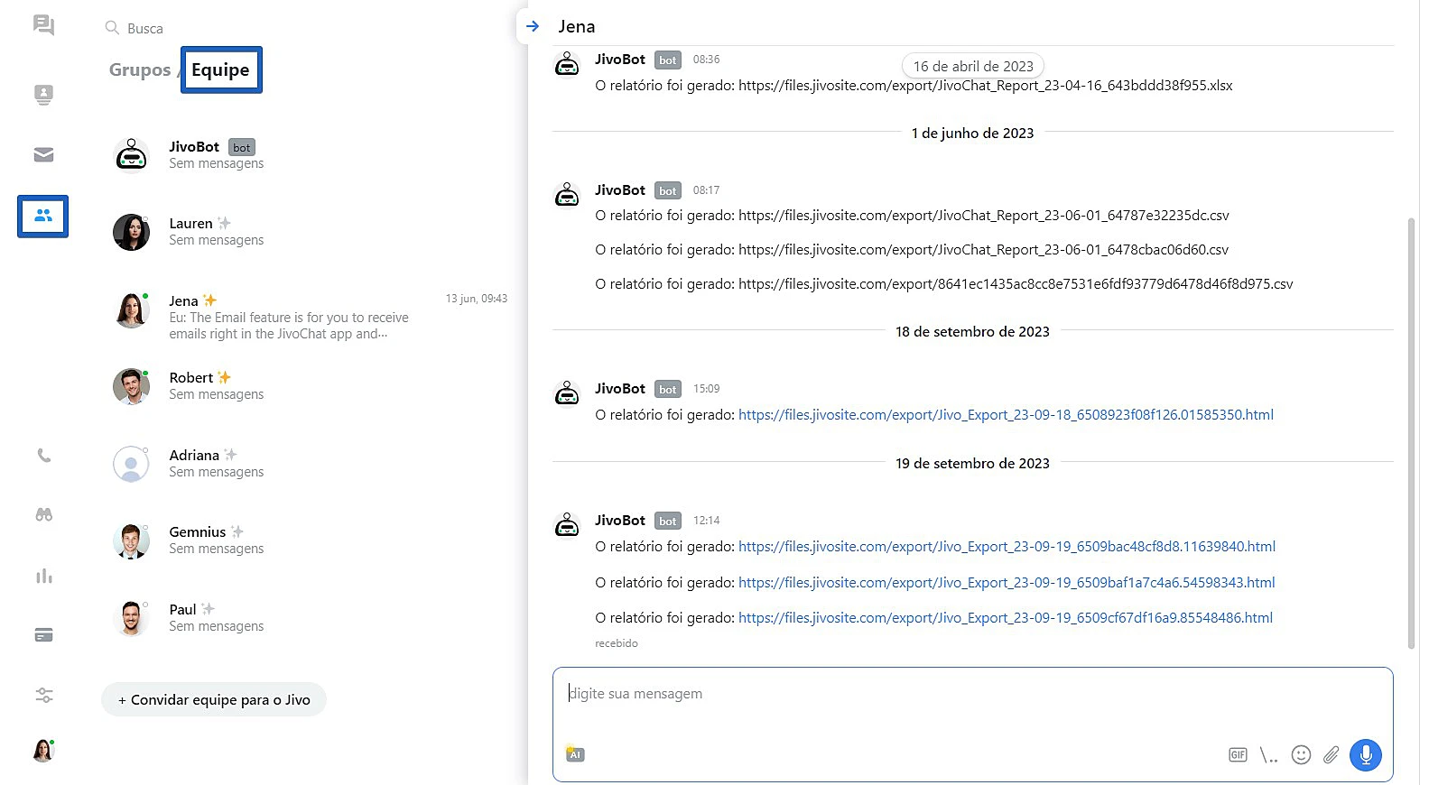
Task: Open the emoji picker
Action: coord(1300,755)
